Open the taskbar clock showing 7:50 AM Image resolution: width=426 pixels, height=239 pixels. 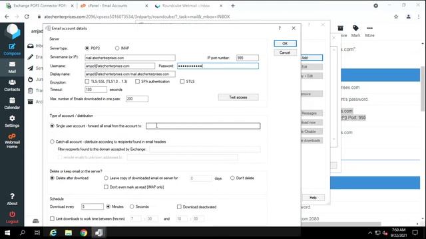coord(399,233)
